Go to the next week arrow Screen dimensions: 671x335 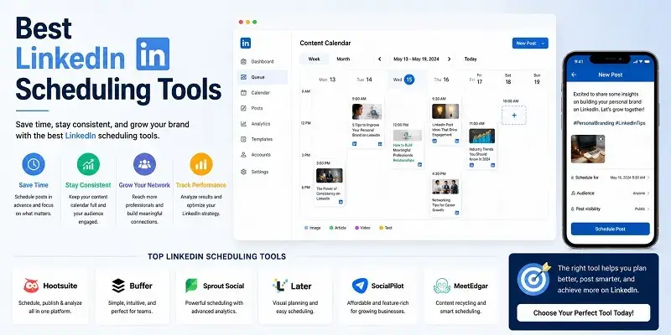tap(449, 59)
